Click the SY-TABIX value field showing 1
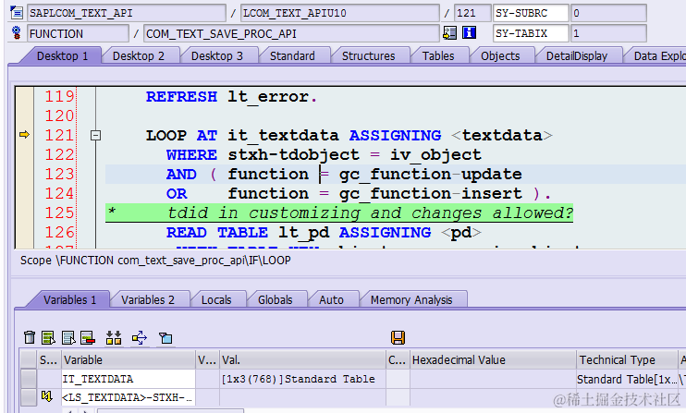This screenshot has width=686, height=413. coord(608,33)
